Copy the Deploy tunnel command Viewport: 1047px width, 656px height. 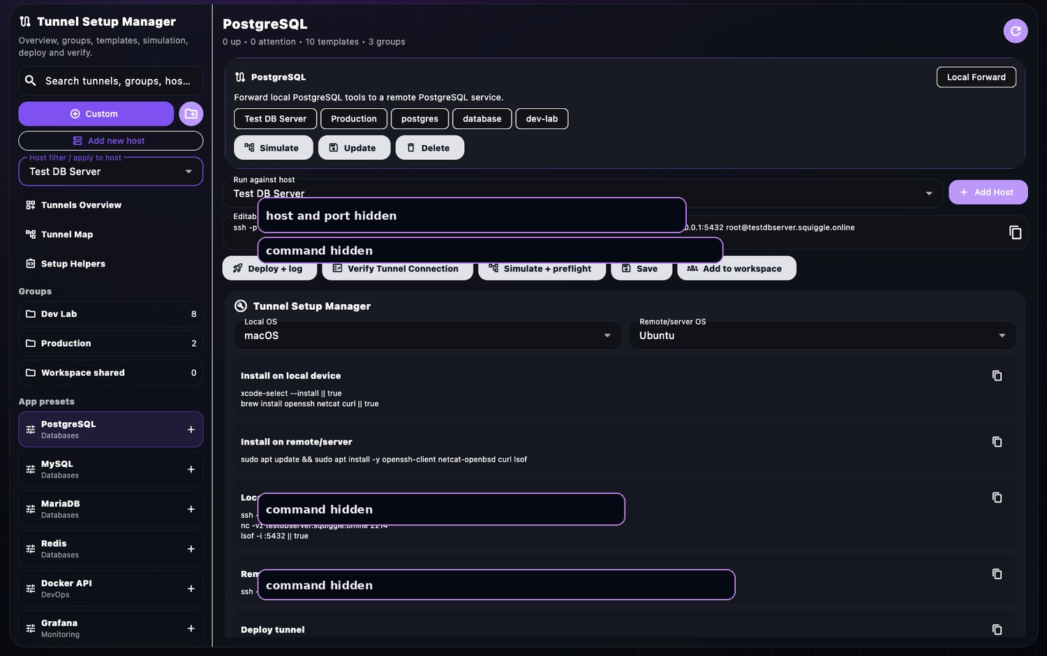click(x=997, y=629)
